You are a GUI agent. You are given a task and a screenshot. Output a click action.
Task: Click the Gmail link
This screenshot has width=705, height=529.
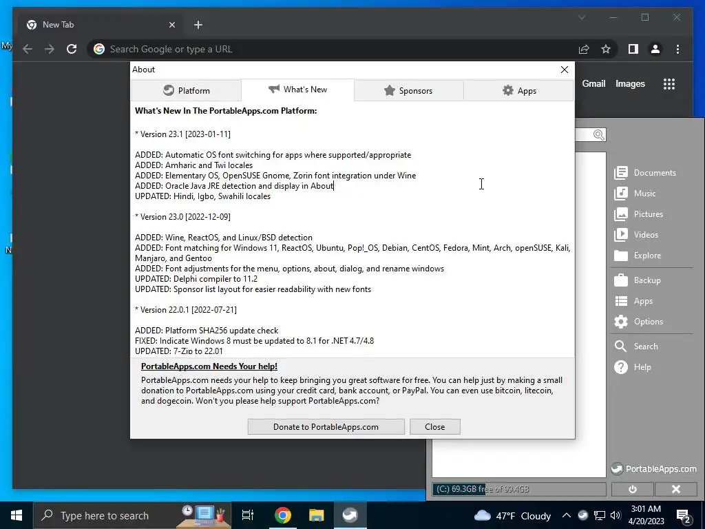coord(593,83)
